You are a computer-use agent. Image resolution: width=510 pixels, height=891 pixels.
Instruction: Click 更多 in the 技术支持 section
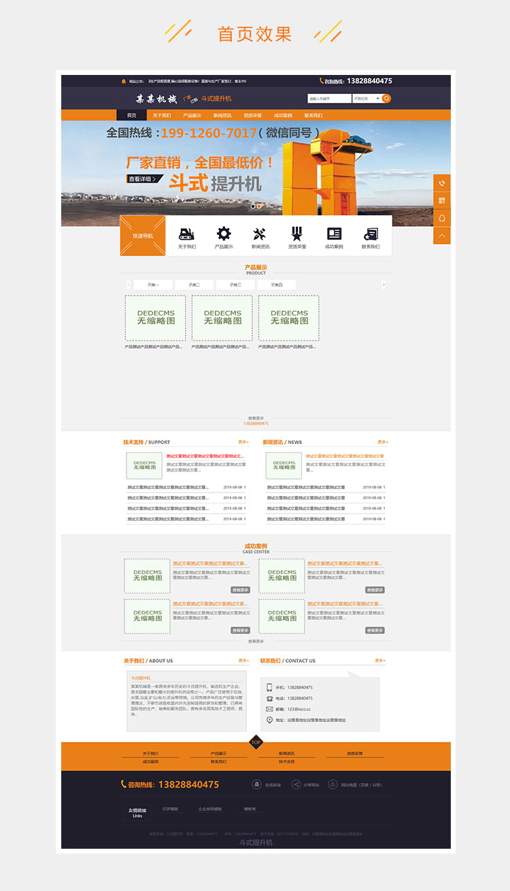[x=243, y=442]
